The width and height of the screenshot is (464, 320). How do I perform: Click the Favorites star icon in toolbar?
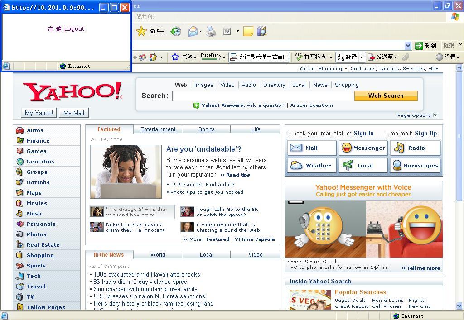[141, 31]
